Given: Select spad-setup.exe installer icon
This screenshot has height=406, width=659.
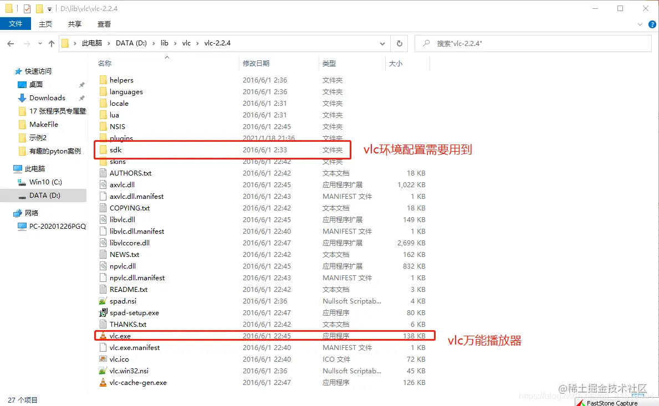Looking at the screenshot, I should (103, 313).
